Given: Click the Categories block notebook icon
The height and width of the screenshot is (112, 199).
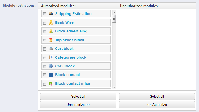Looking at the screenshot, I should point(51,57).
